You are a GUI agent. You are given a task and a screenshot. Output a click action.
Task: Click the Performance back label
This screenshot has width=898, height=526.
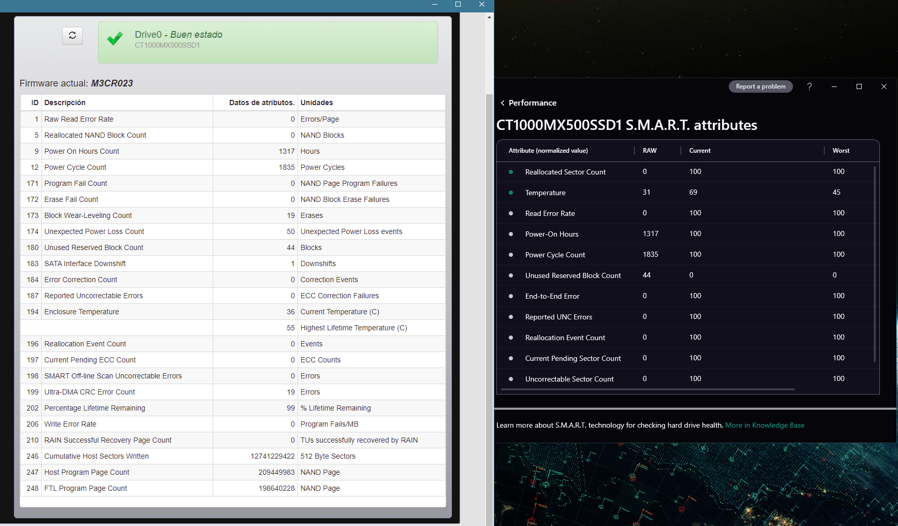click(x=533, y=103)
